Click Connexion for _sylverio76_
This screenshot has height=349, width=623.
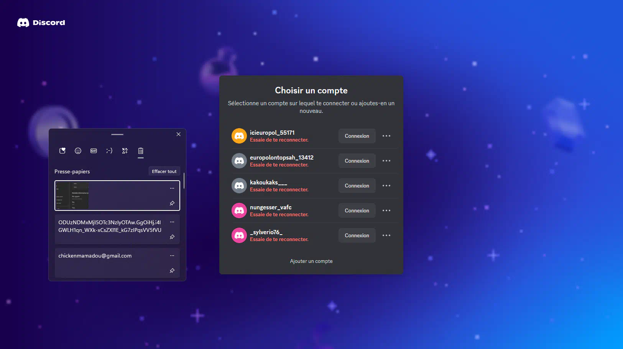click(357, 235)
